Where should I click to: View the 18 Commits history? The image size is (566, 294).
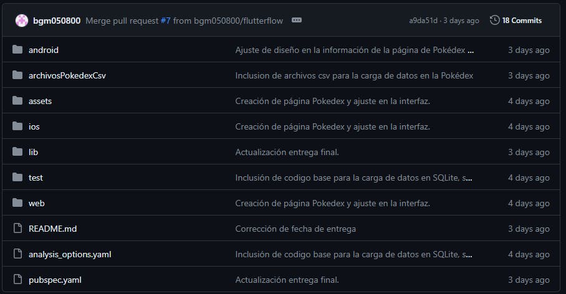(522, 21)
